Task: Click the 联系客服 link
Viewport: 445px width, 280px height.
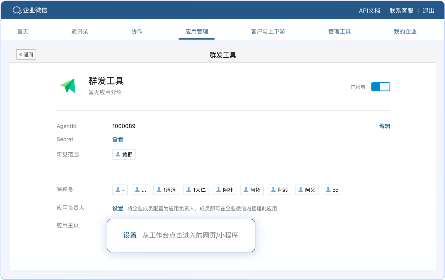Action: (x=401, y=11)
